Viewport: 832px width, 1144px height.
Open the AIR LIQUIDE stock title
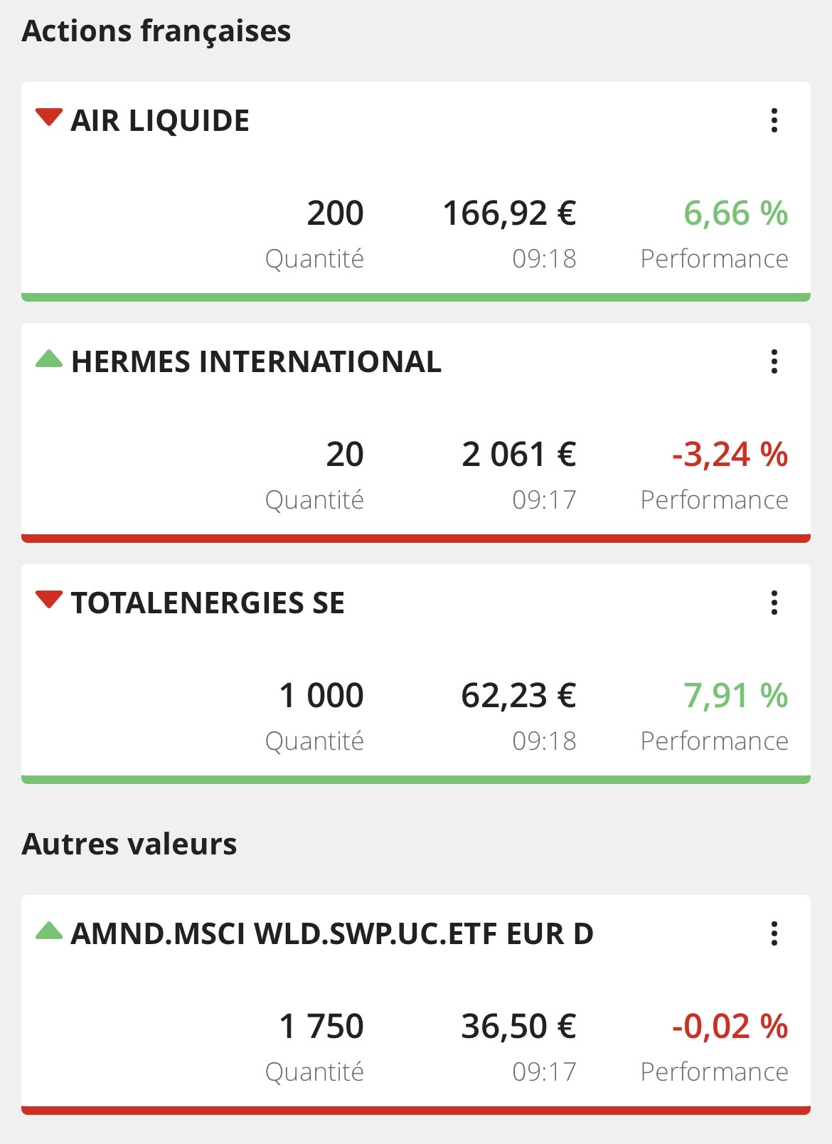tap(160, 121)
